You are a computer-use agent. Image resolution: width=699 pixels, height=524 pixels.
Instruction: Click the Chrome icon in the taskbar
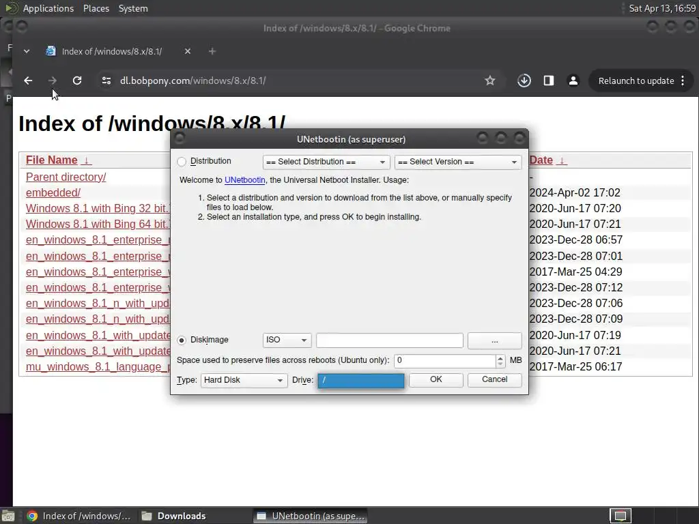pos(32,516)
